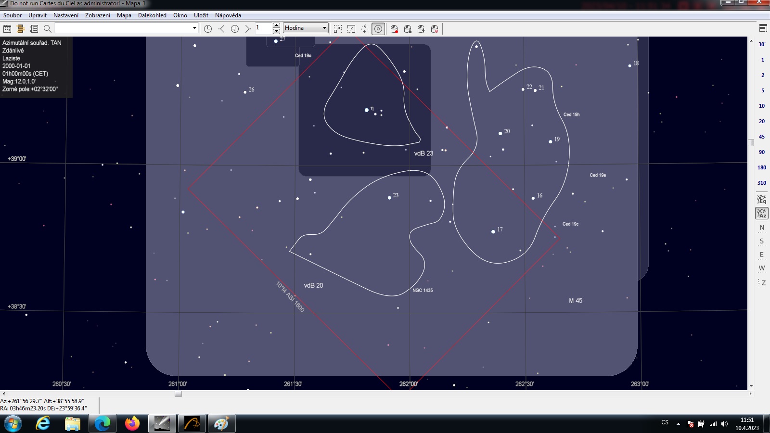
Task: Open the calendar icon in the toolbar
Action: pos(7,29)
